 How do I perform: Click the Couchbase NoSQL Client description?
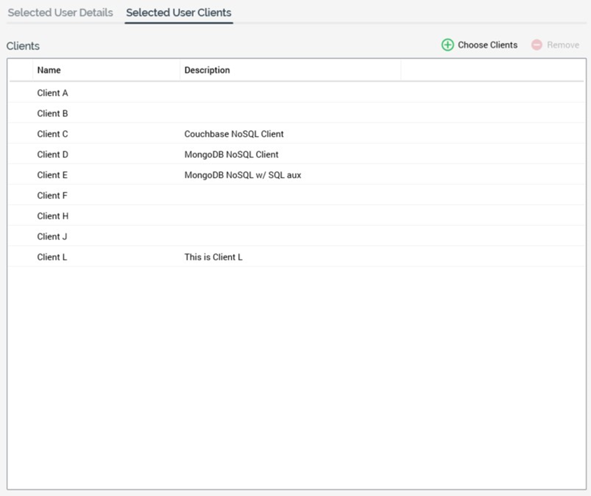coord(234,134)
